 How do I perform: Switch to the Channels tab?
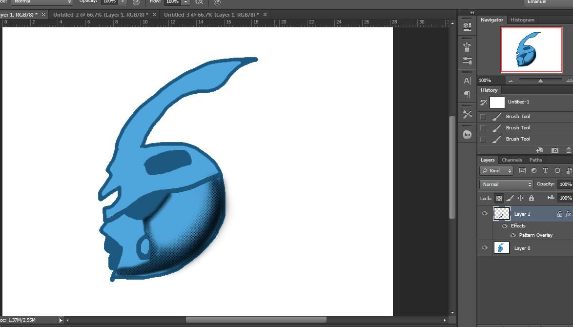coord(512,160)
